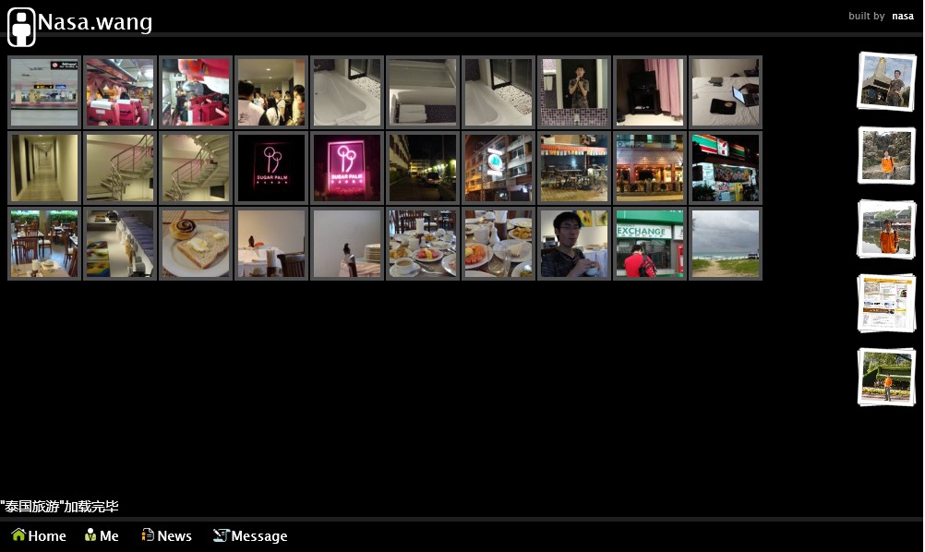Image resolution: width=925 pixels, height=552 pixels.
Task: Open the breakfast buffet counter photo
Action: pyautogui.click(x=120, y=244)
